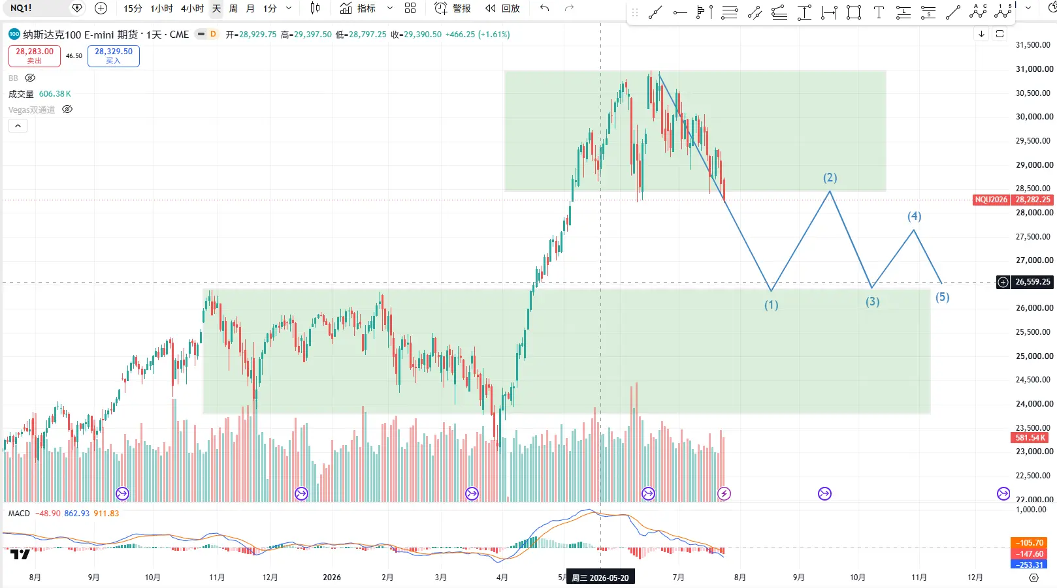This screenshot has width=1057, height=588.
Task: Open the event marker near late 9月 2026
Action: [x=824, y=493]
